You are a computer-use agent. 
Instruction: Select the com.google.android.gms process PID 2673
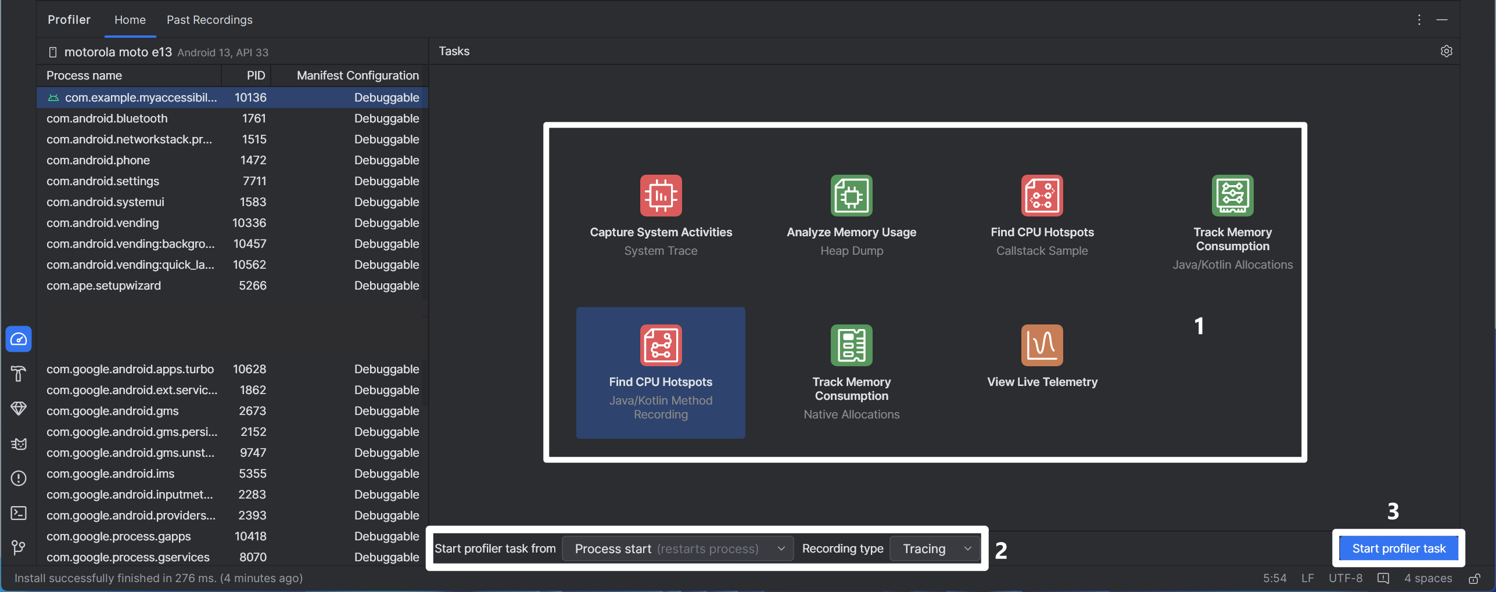pyautogui.click(x=232, y=411)
